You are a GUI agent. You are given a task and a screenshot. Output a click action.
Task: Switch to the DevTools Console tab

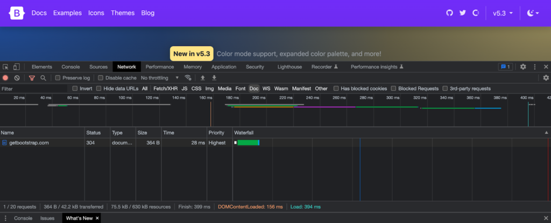click(70, 67)
